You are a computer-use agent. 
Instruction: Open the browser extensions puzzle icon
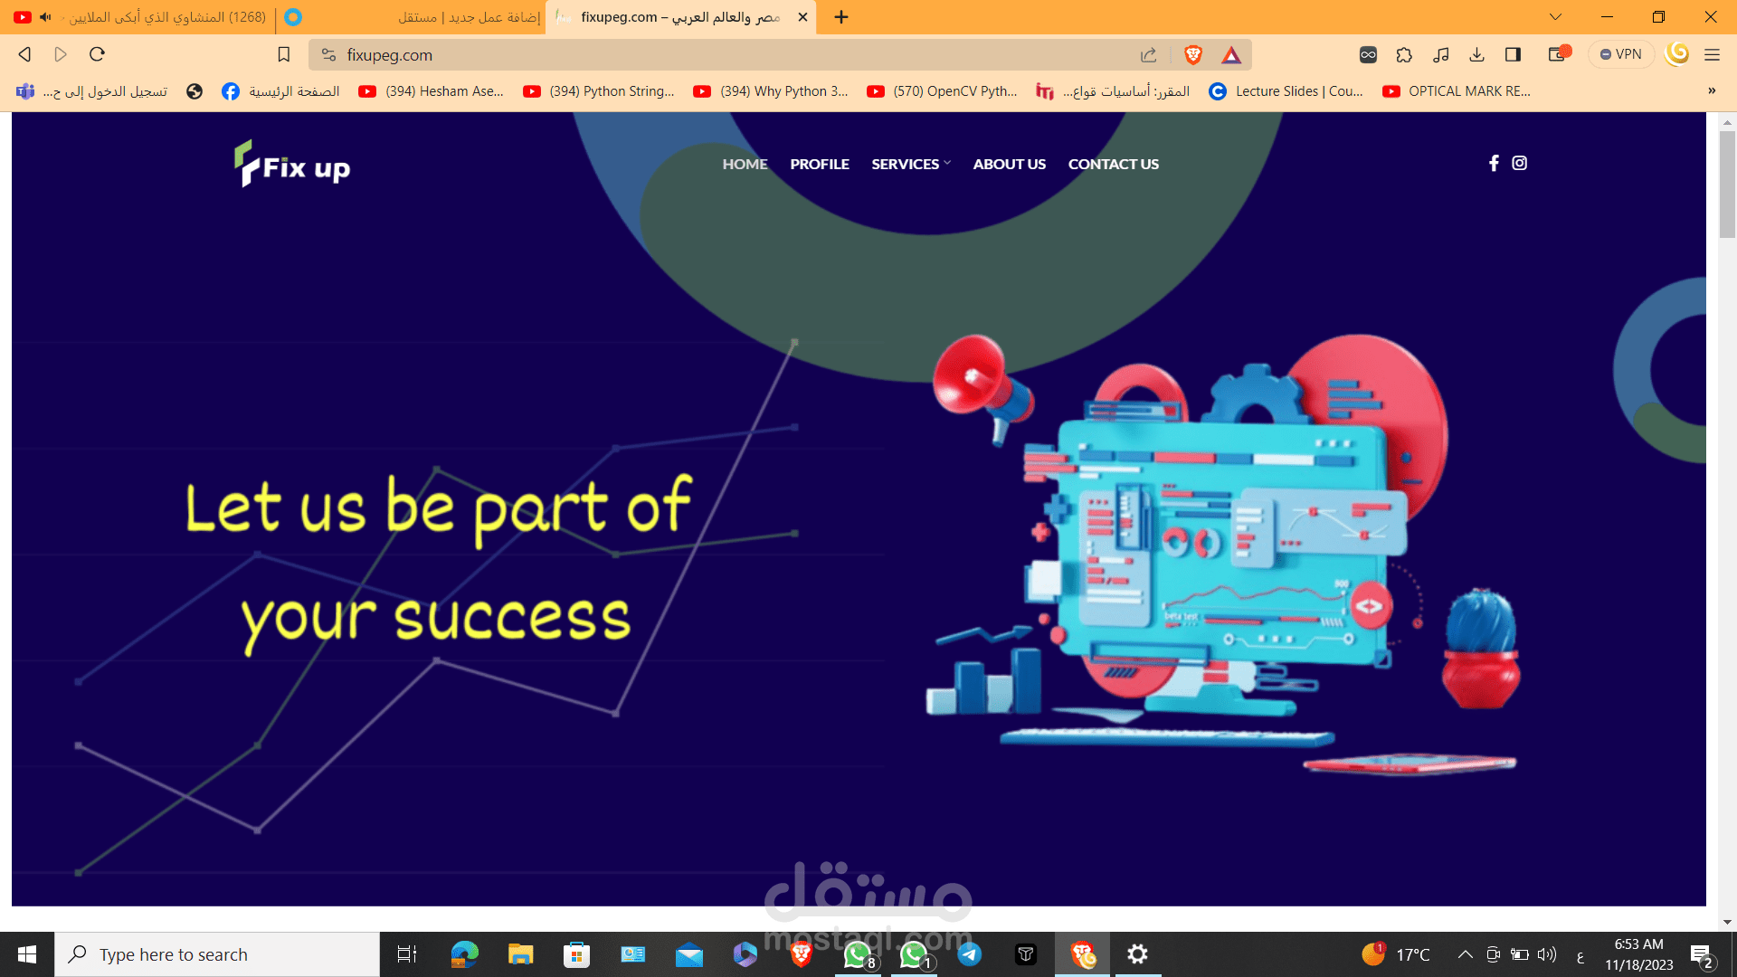[x=1404, y=55]
